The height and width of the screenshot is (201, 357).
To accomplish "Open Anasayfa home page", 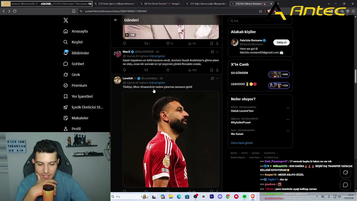I will point(76,31).
